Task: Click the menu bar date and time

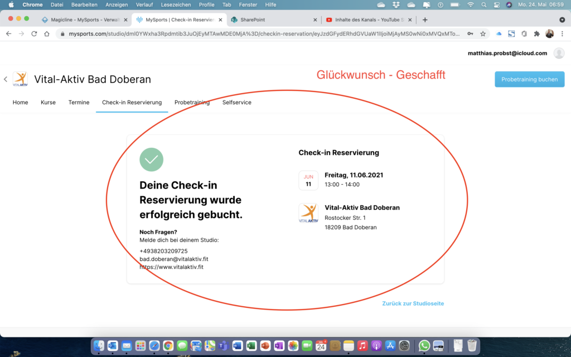Action: point(541,4)
